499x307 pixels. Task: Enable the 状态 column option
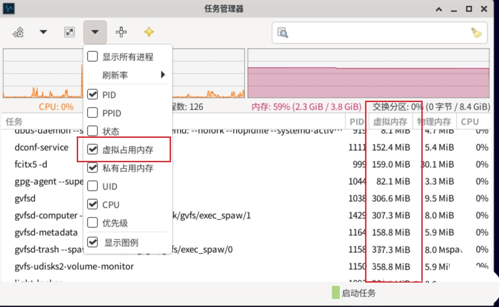(x=92, y=131)
